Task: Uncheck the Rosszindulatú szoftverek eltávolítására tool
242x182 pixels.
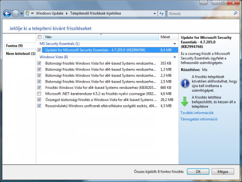Action: pos(39,106)
